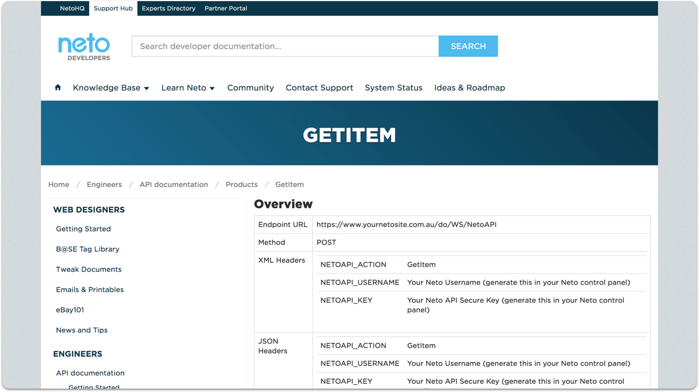
Task: Click the JSON Headers row label
Action: click(272, 346)
